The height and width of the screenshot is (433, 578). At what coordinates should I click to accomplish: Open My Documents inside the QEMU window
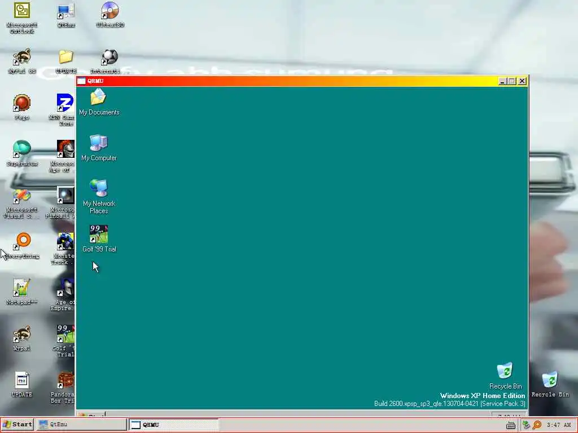click(x=99, y=102)
